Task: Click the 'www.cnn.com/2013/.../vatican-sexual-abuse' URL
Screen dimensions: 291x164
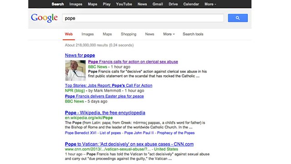Action: pyautogui.click(x=108, y=149)
